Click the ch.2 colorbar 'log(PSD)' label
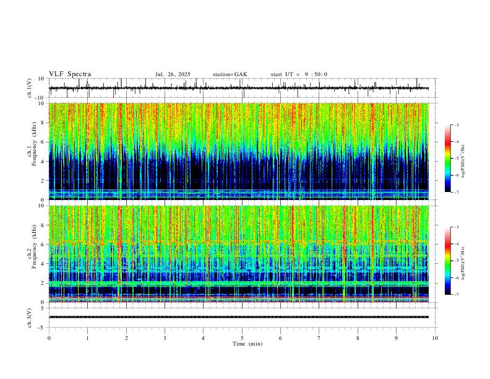The height and width of the screenshot is (379, 490). pyautogui.click(x=463, y=263)
